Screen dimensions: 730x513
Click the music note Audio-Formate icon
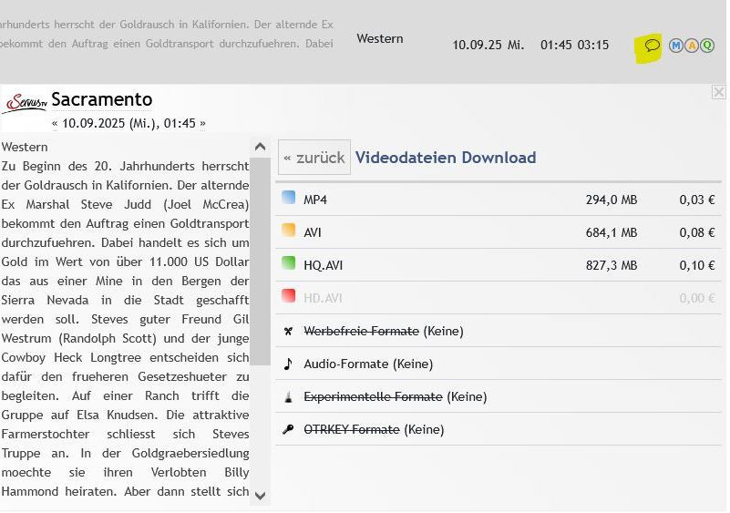point(288,364)
